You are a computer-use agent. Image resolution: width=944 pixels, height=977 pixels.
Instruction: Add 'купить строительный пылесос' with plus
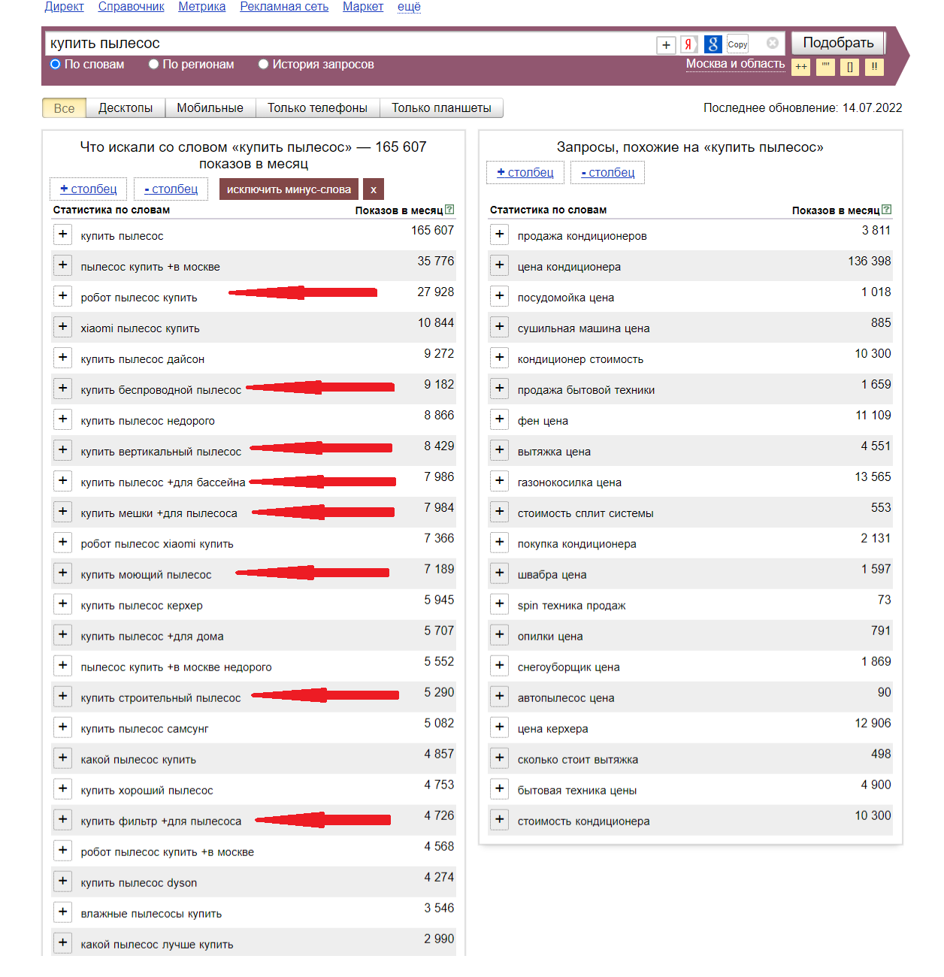coord(63,697)
